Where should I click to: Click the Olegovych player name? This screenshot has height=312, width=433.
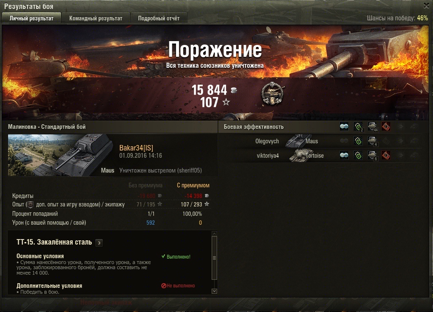pos(267,141)
